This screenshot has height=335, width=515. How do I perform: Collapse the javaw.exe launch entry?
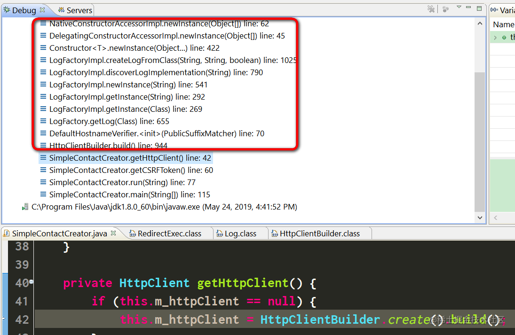18,206
